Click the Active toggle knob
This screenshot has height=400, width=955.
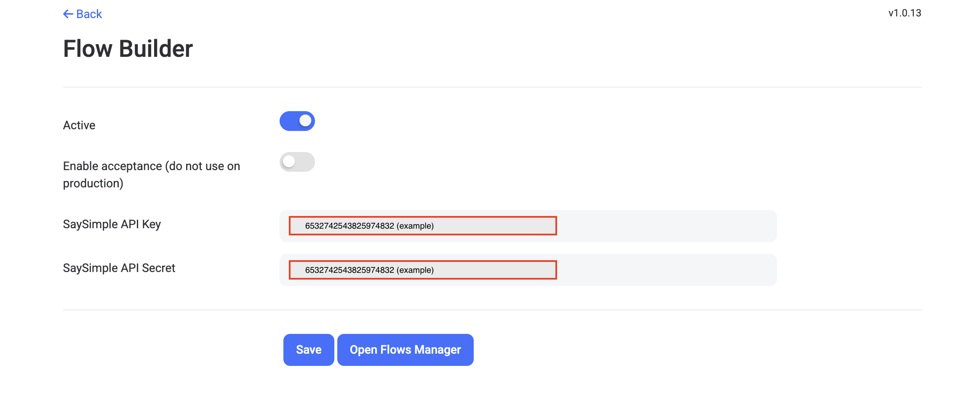(x=304, y=121)
